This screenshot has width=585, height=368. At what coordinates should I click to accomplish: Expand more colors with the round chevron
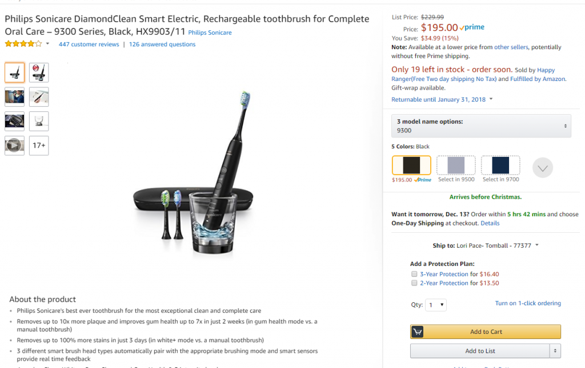click(543, 168)
